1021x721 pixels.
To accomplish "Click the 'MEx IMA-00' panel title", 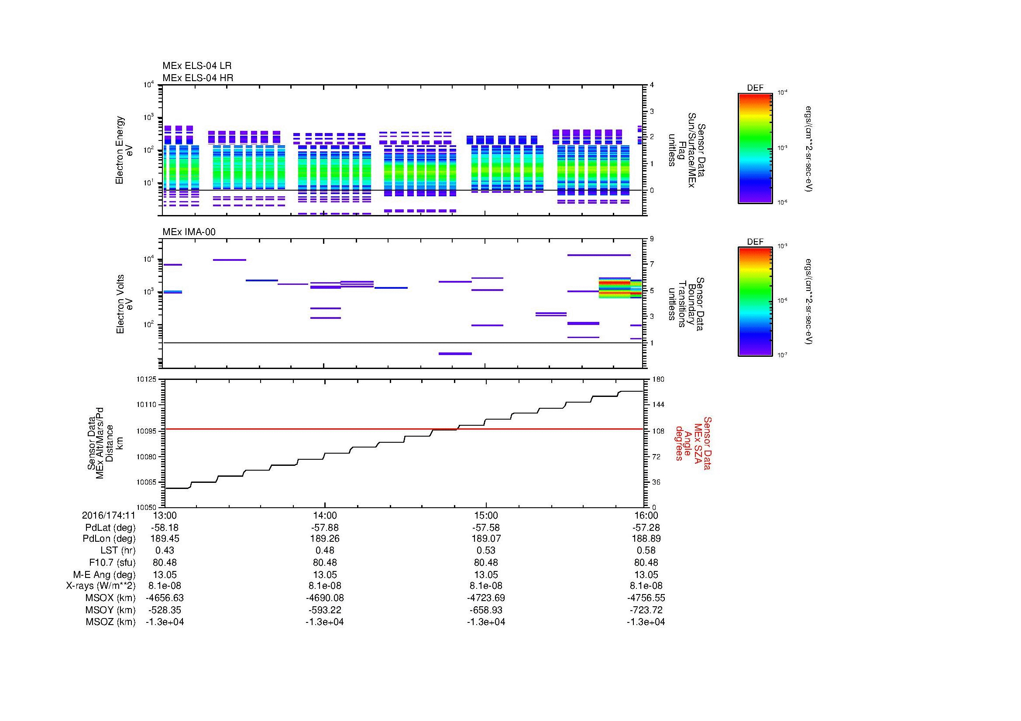I will click(189, 232).
